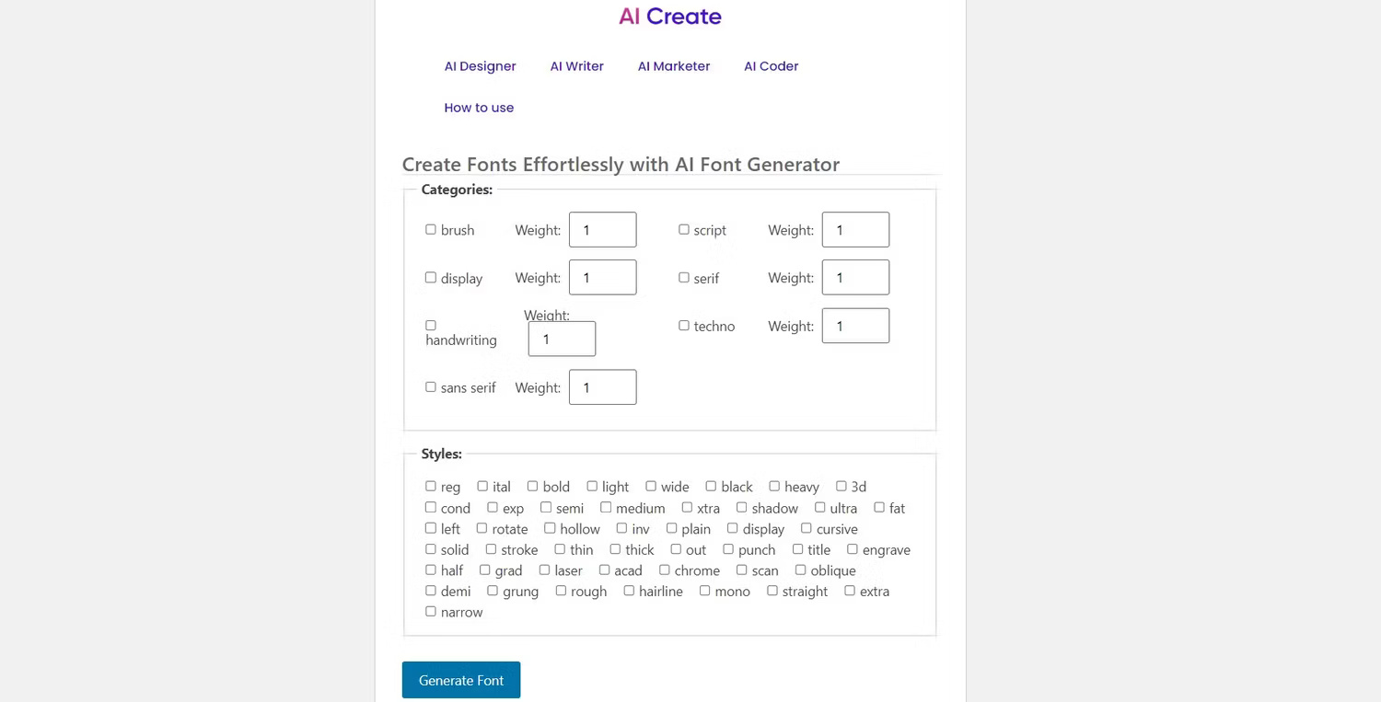Click the brush weight input field
The height and width of the screenshot is (702, 1381).
point(602,229)
